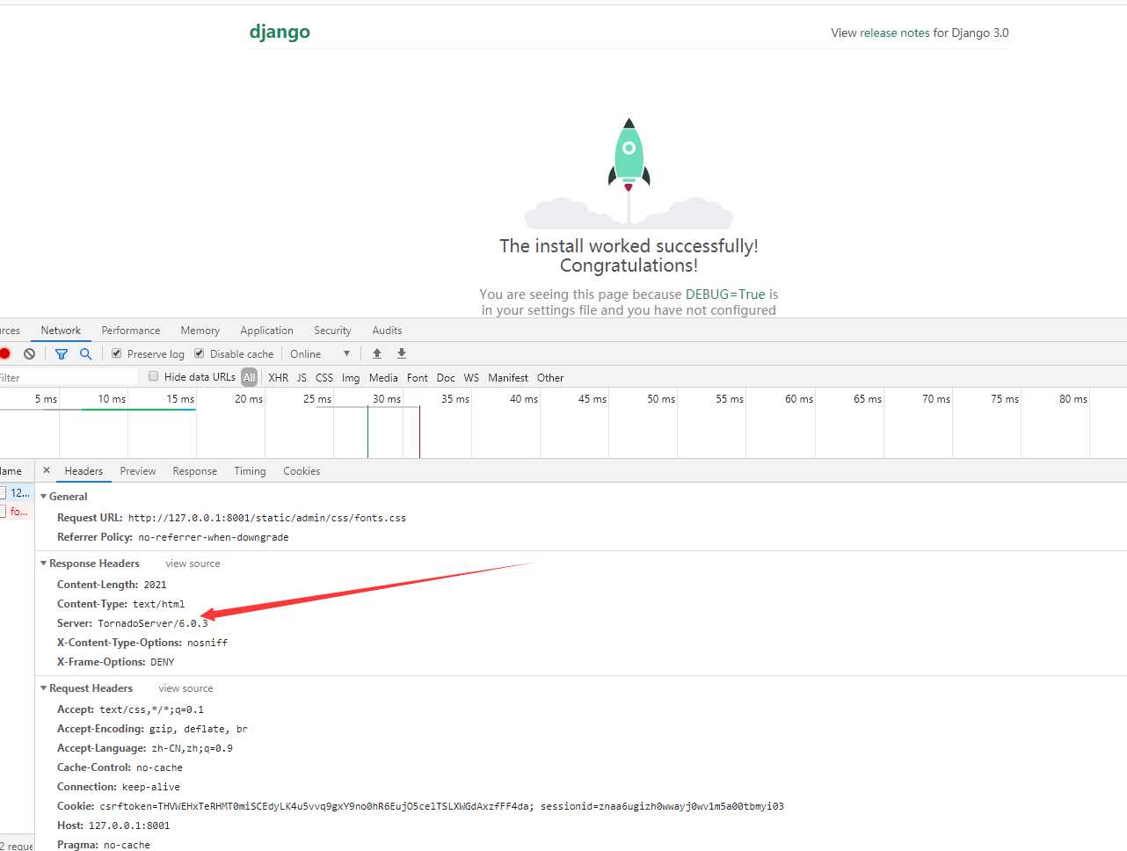Image resolution: width=1127 pixels, height=851 pixels.
Task: Switch to the Network panel tab
Action: tap(61, 331)
